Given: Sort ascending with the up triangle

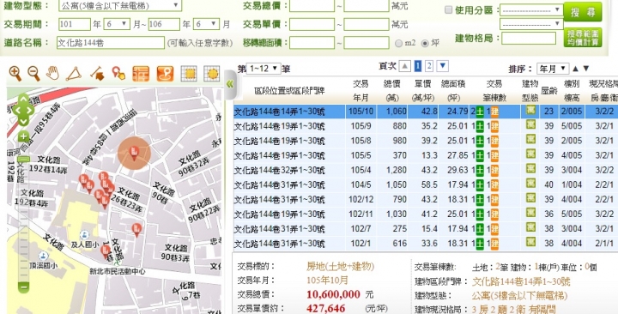Looking at the screenshot, I should (x=575, y=69).
